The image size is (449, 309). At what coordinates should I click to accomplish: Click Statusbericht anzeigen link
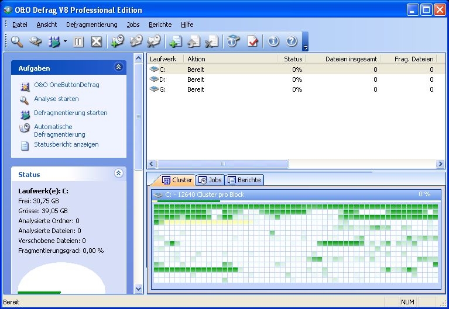(x=66, y=144)
